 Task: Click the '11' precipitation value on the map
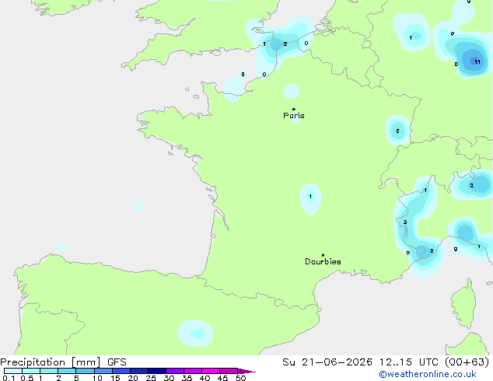pos(477,61)
